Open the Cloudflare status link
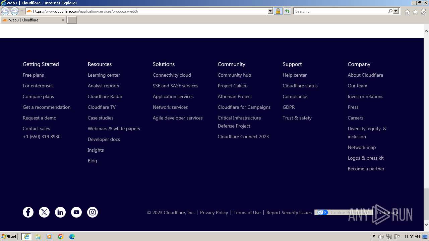This screenshot has height=241, width=429. [300, 86]
